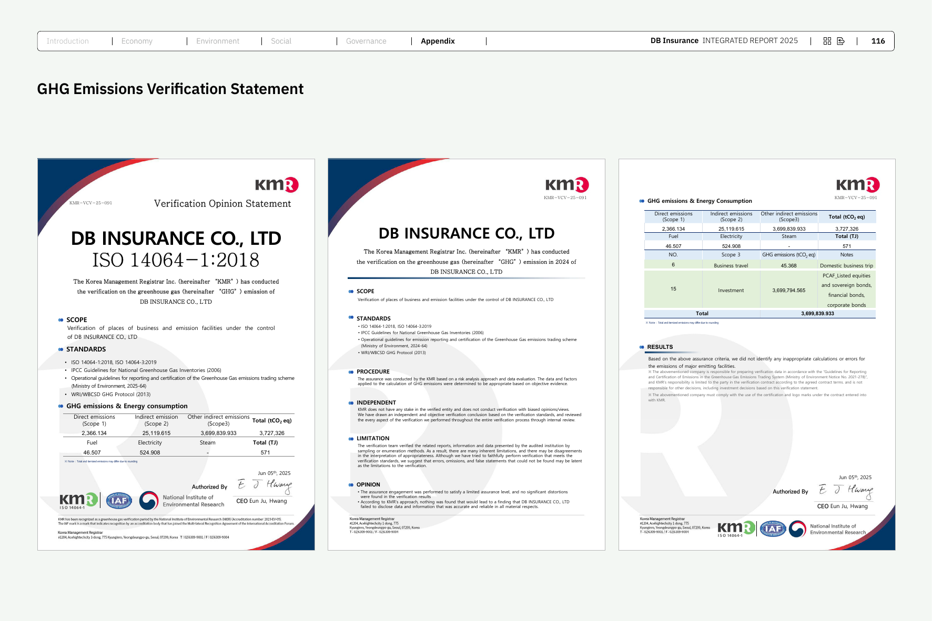The height and width of the screenshot is (621, 932).
Task: Click the document export icon in the header
Action: pos(841,41)
